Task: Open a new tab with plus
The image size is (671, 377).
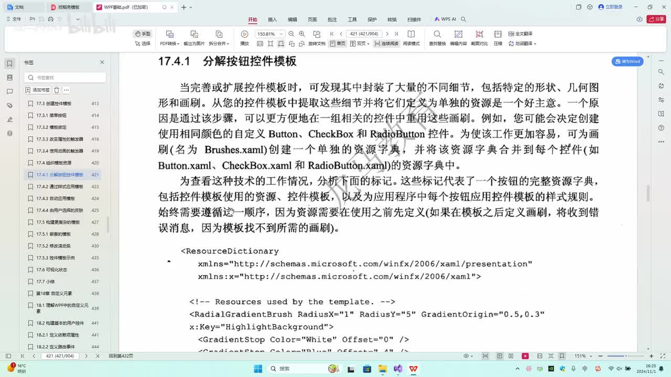Action: [183, 7]
